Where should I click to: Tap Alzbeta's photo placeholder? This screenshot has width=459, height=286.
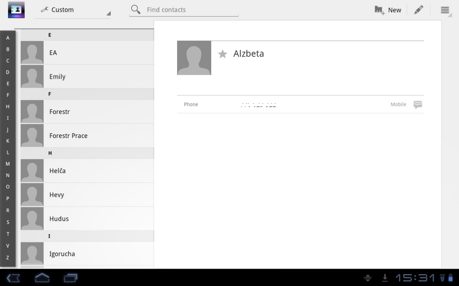(x=194, y=58)
